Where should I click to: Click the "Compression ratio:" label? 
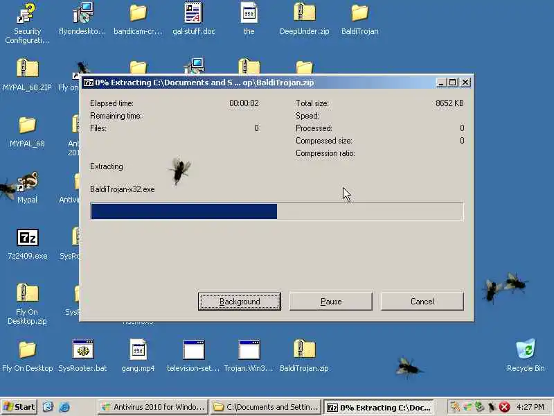pos(325,153)
